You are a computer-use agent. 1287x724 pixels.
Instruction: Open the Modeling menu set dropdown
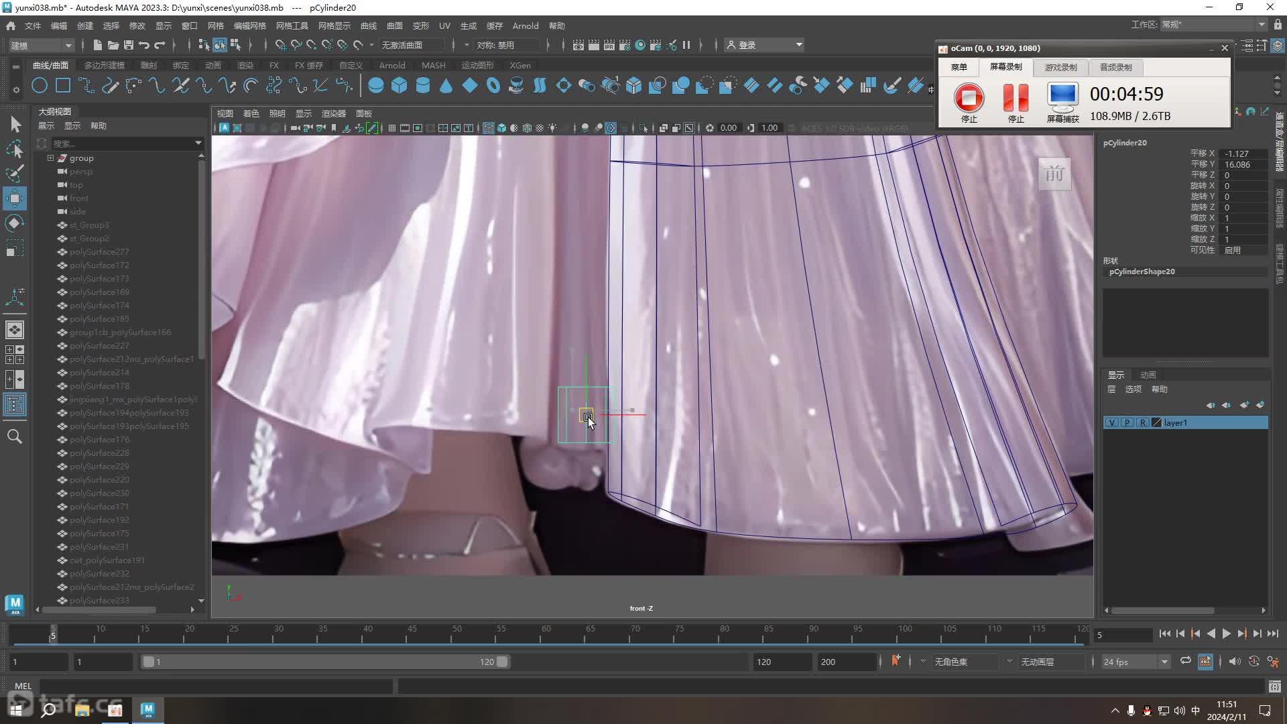tap(41, 45)
